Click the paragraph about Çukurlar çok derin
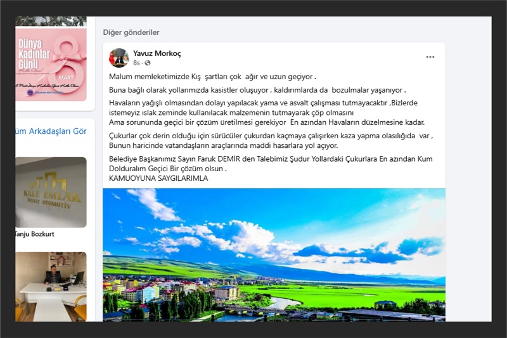 [x=271, y=141]
